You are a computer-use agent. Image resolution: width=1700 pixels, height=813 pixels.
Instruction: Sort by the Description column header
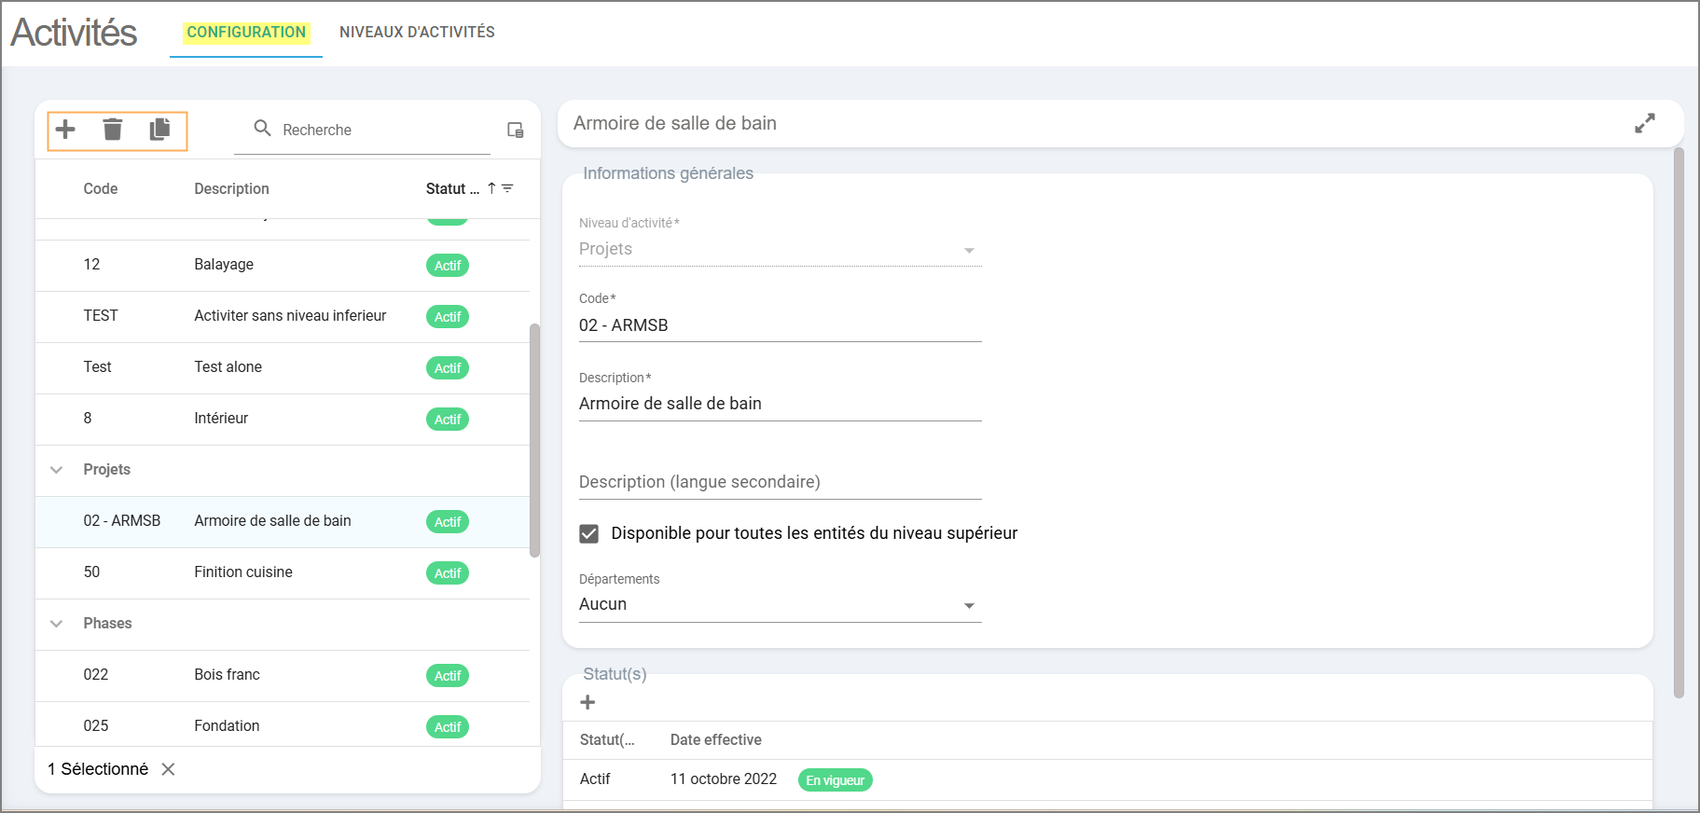(231, 189)
